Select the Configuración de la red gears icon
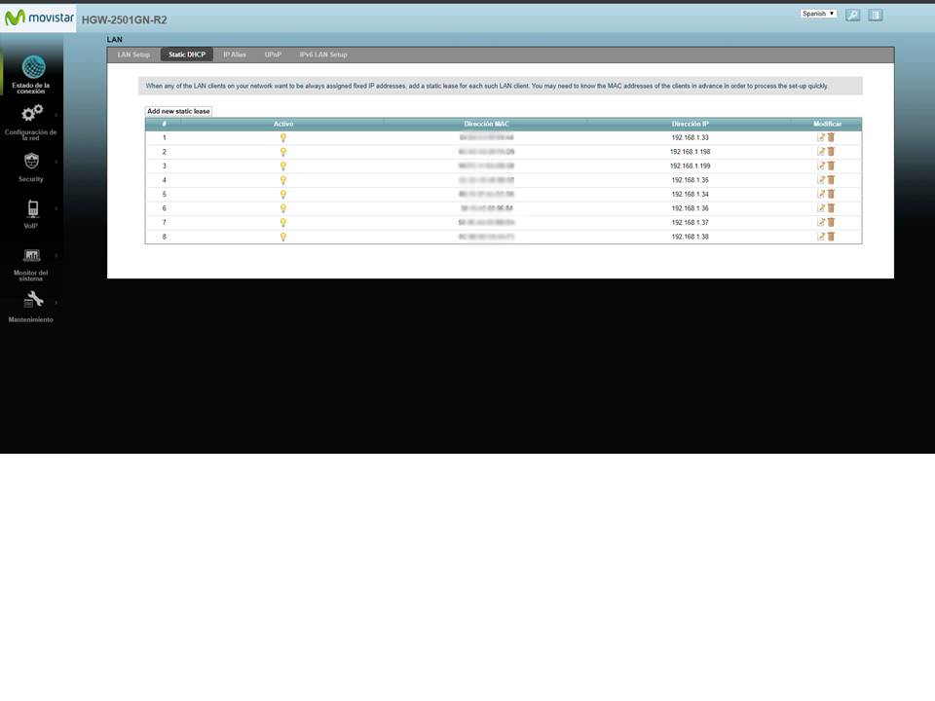This screenshot has height=701, width=935. pos(32,114)
